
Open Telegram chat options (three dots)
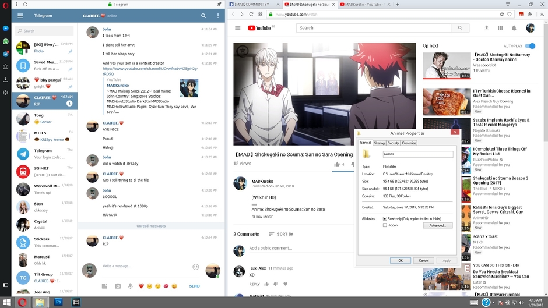[x=217, y=16]
